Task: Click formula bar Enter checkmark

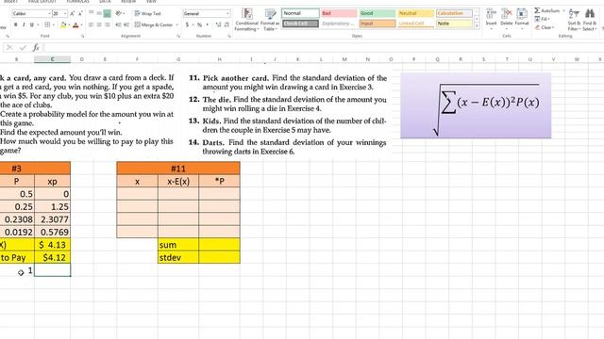Action: 23,48
